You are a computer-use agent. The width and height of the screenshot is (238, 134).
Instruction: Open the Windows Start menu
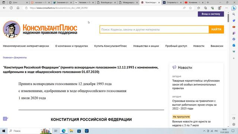4,131
